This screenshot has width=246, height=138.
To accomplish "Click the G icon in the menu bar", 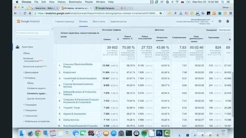I will pos(168,2).
